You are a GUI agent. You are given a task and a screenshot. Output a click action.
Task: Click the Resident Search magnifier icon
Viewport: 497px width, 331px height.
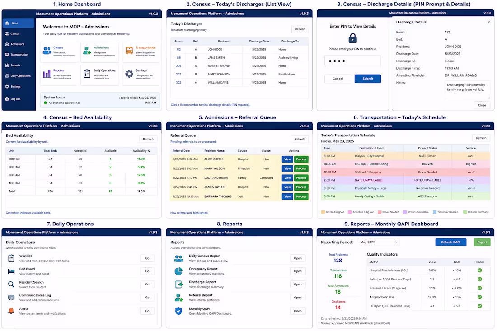click(x=11, y=284)
